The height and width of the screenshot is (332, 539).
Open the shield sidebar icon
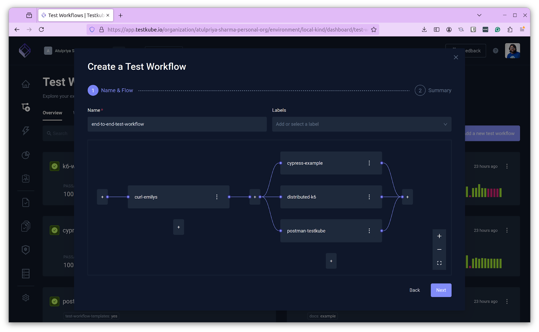point(26,250)
